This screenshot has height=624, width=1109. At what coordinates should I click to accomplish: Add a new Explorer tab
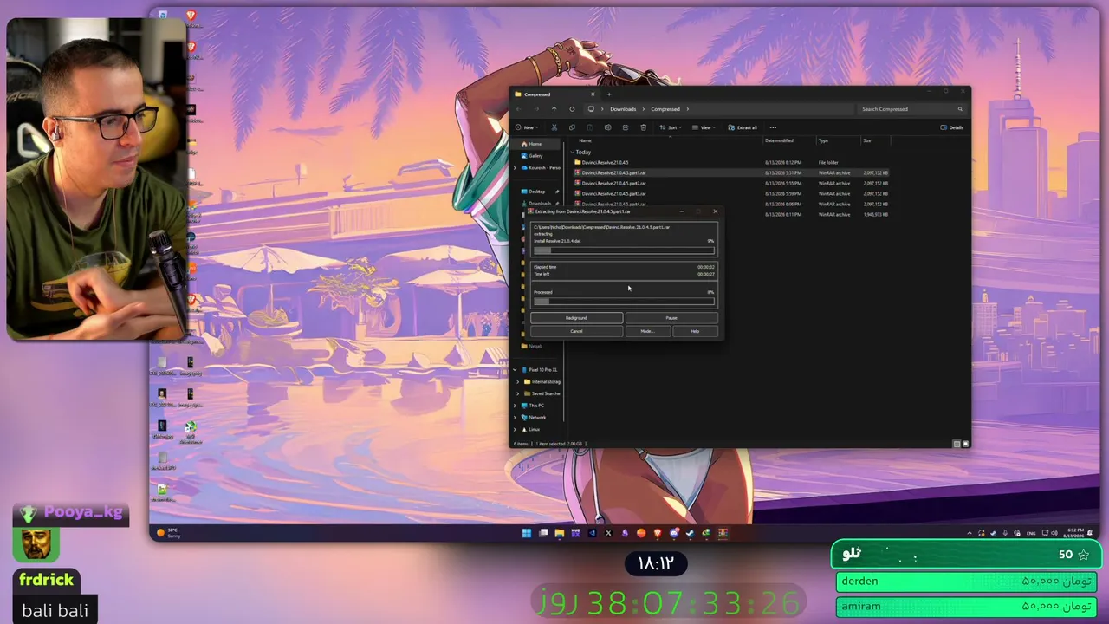pyautogui.click(x=609, y=94)
